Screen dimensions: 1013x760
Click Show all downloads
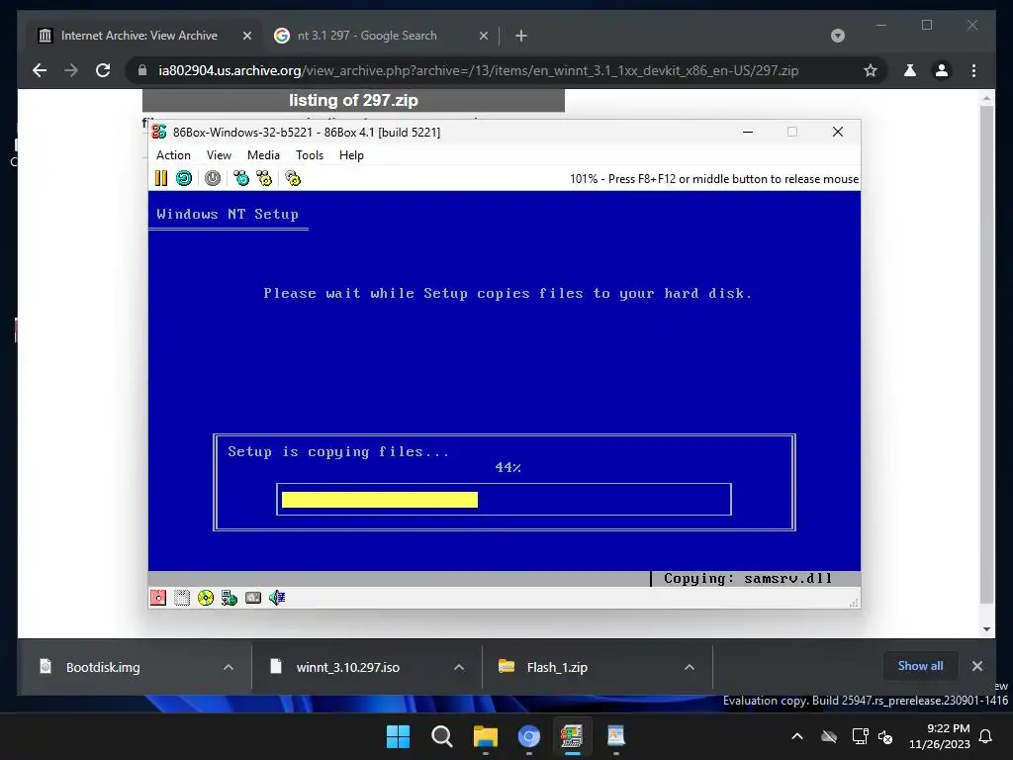[x=920, y=666]
